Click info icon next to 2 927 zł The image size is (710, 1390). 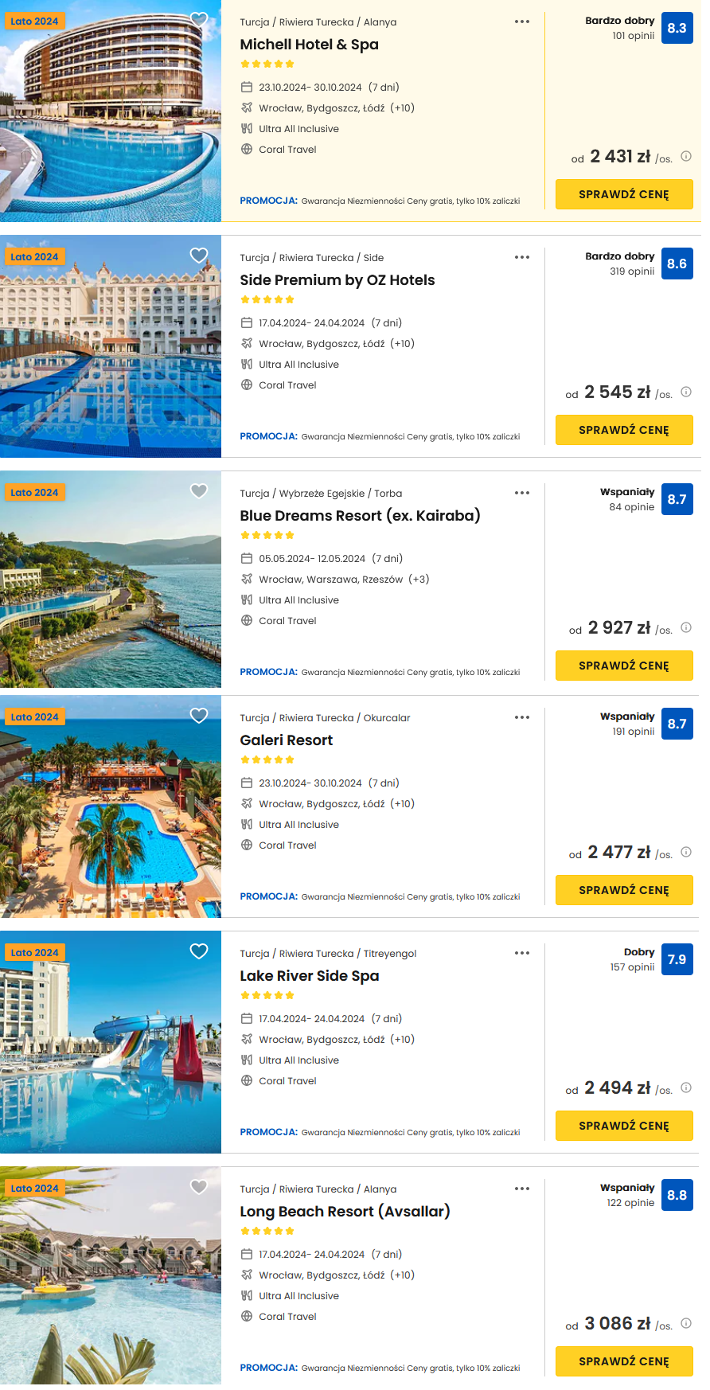click(686, 628)
